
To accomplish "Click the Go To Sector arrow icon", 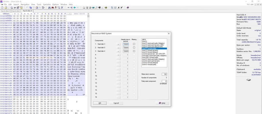I will (71, 7).
